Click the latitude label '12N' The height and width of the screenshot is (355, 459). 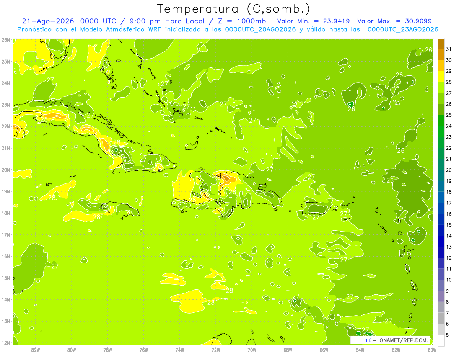click(x=6, y=343)
